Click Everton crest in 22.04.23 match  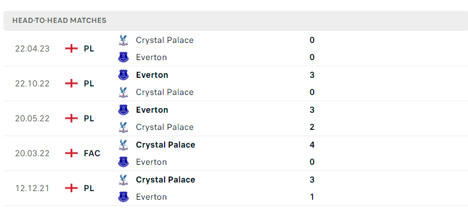pyautogui.click(x=123, y=57)
